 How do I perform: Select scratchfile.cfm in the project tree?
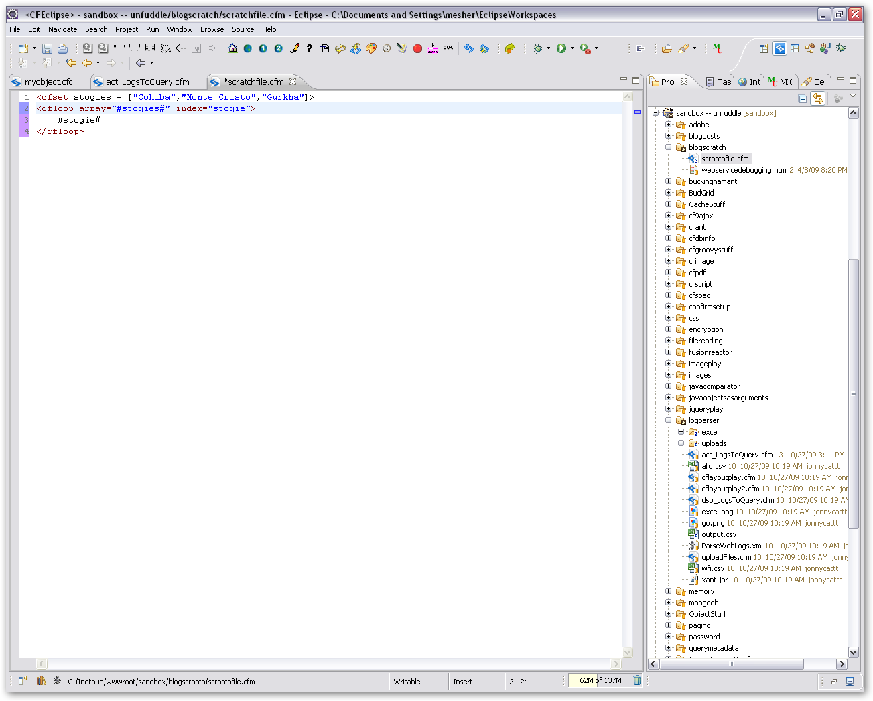pyautogui.click(x=725, y=159)
